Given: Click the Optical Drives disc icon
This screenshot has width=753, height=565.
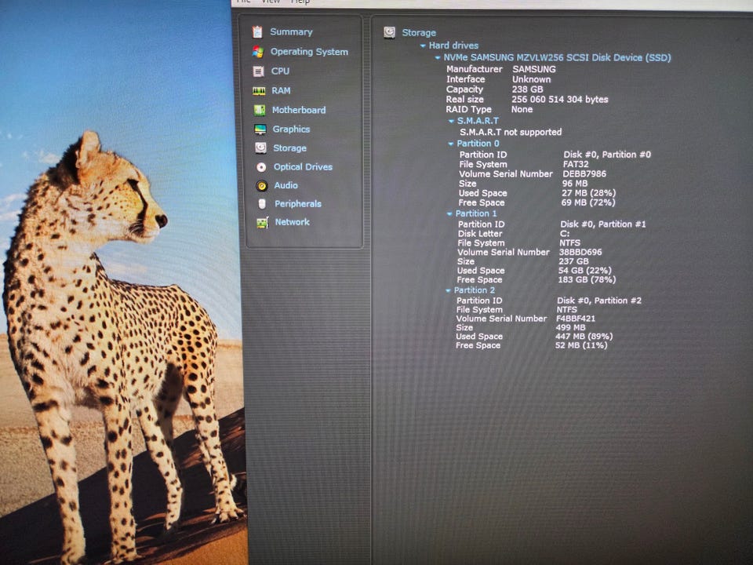Looking at the screenshot, I should click(x=261, y=167).
